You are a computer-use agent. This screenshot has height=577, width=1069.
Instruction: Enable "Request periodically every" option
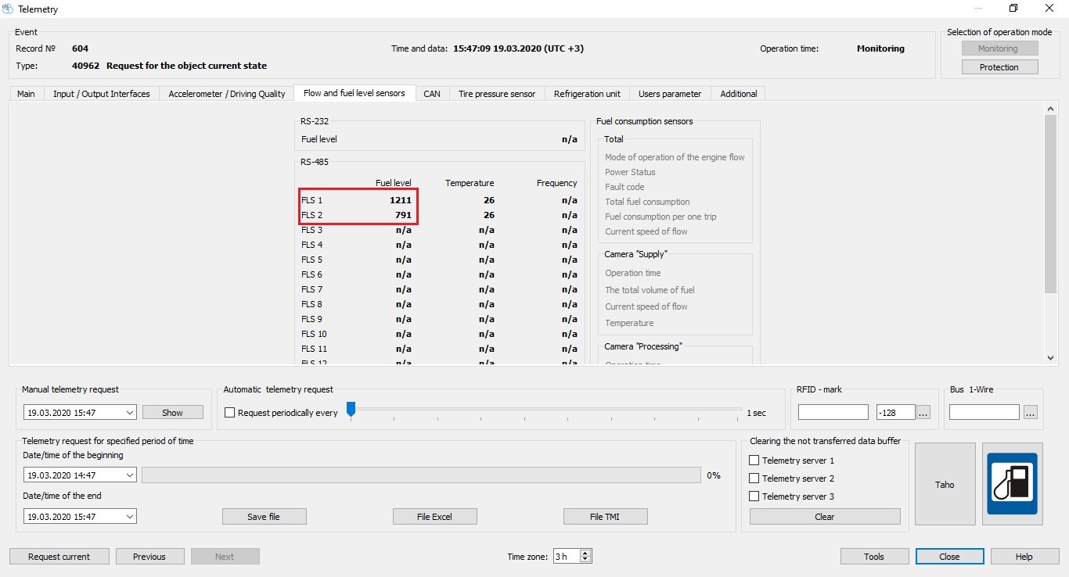[229, 413]
